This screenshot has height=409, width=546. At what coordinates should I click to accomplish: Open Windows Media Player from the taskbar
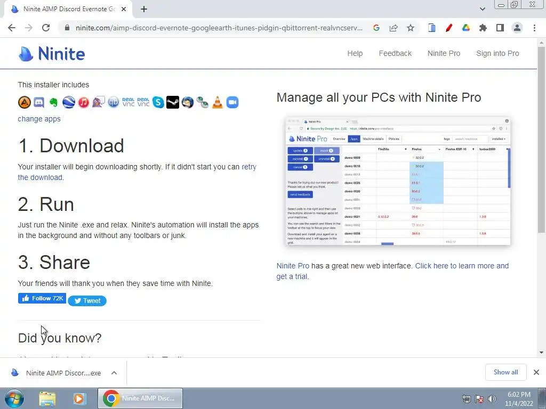pos(79,398)
